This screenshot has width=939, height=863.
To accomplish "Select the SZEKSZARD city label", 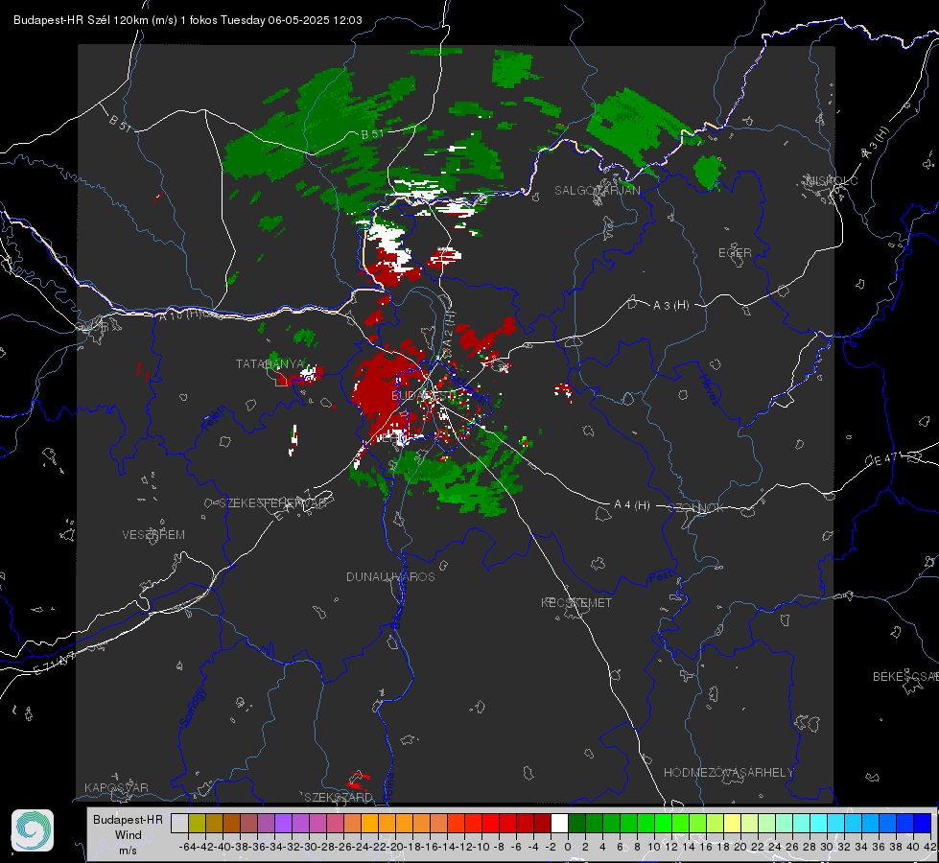I will 339,797.
